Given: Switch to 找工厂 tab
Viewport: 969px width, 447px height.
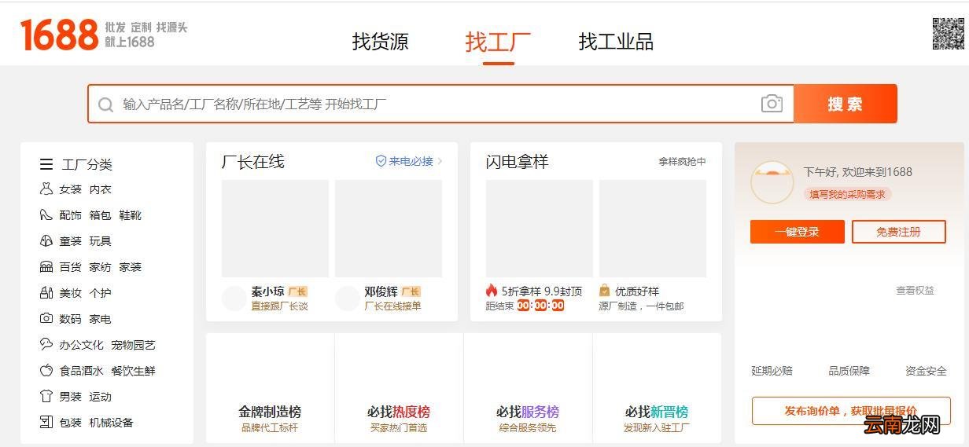Looking at the screenshot, I should tap(498, 42).
